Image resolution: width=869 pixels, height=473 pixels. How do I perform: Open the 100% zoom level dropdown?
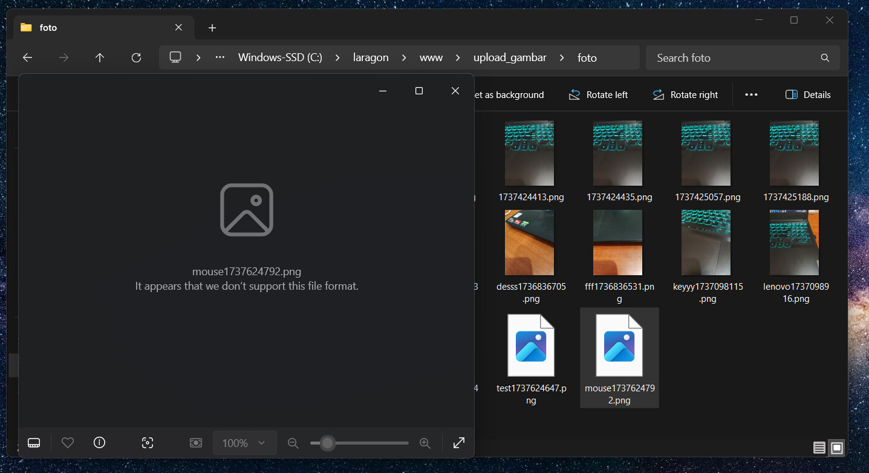(x=244, y=443)
